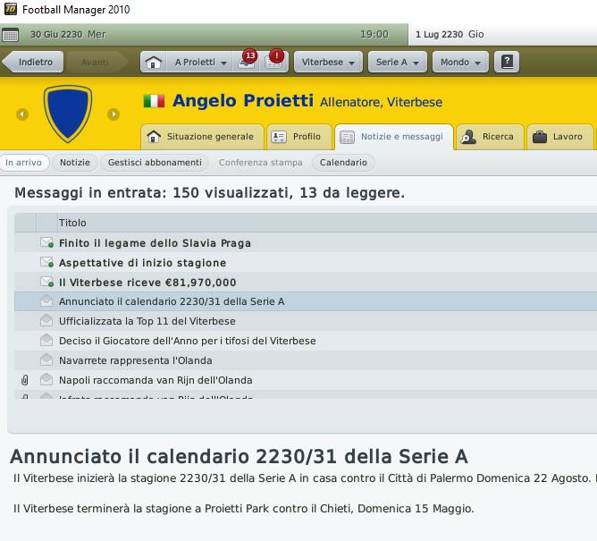Image resolution: width=597 pixels, height=541 pixels.
Task: Click opened envelope icon for Napoli raccomanda message
Action: (x=46, y=380)
